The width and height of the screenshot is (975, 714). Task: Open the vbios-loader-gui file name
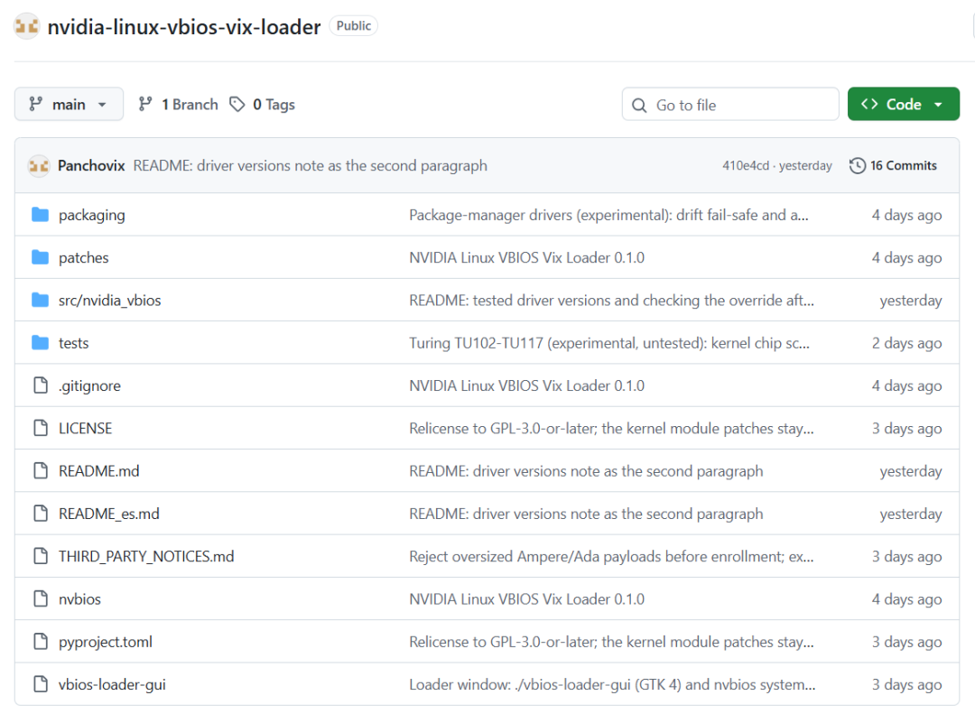(x=113, y=685)
